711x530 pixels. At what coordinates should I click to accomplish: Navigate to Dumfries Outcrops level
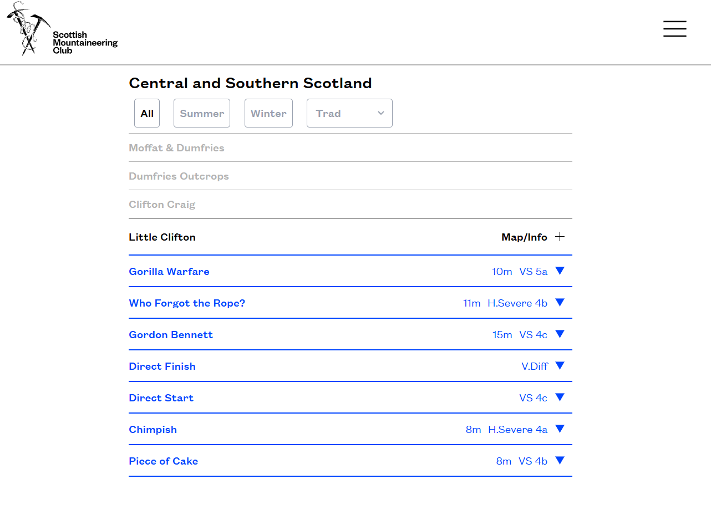coord(179,176)
